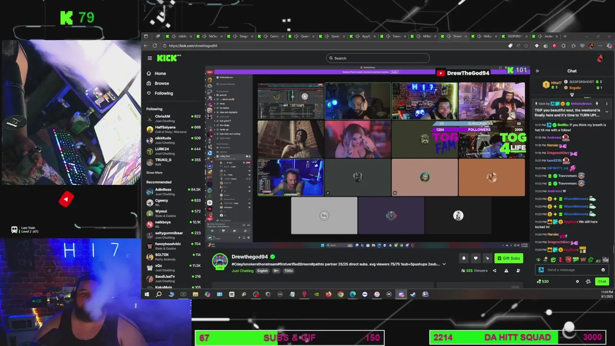Open the Kick hamburger sidebar menu
The height and width of the screenshot is (346, 615).
(149, 58)
